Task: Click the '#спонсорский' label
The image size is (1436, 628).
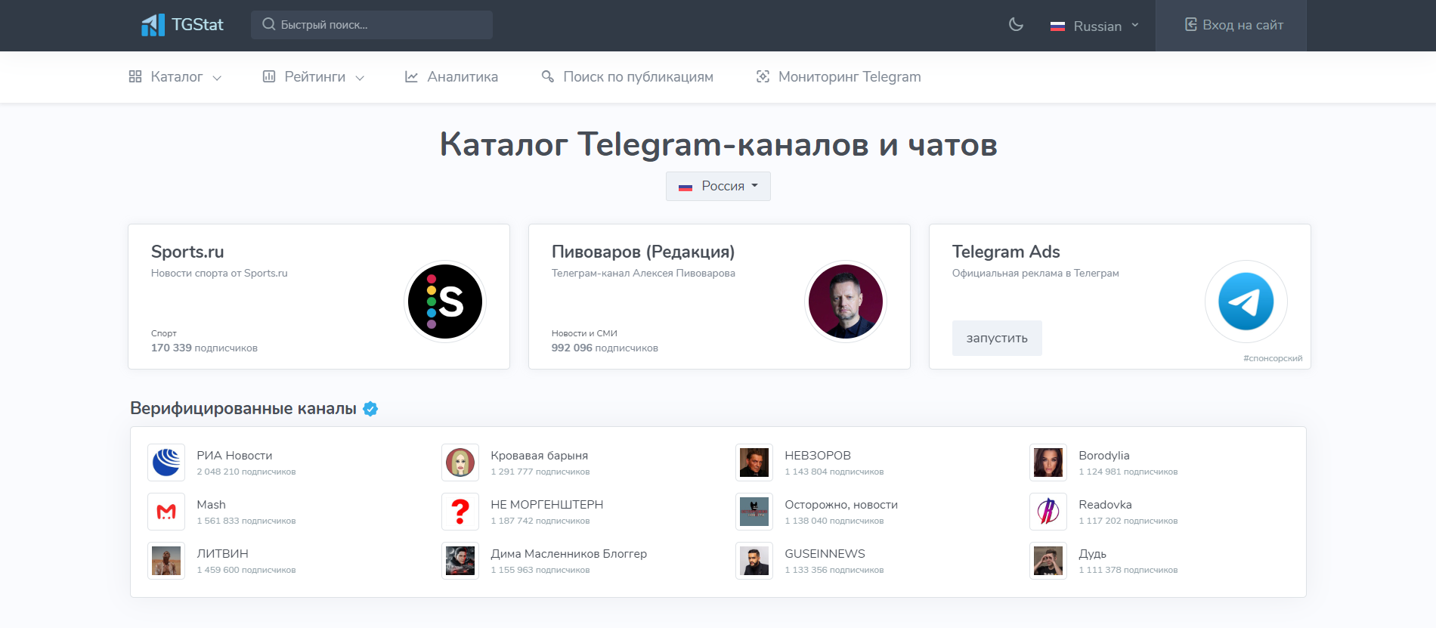Action: pos(1273,358)
